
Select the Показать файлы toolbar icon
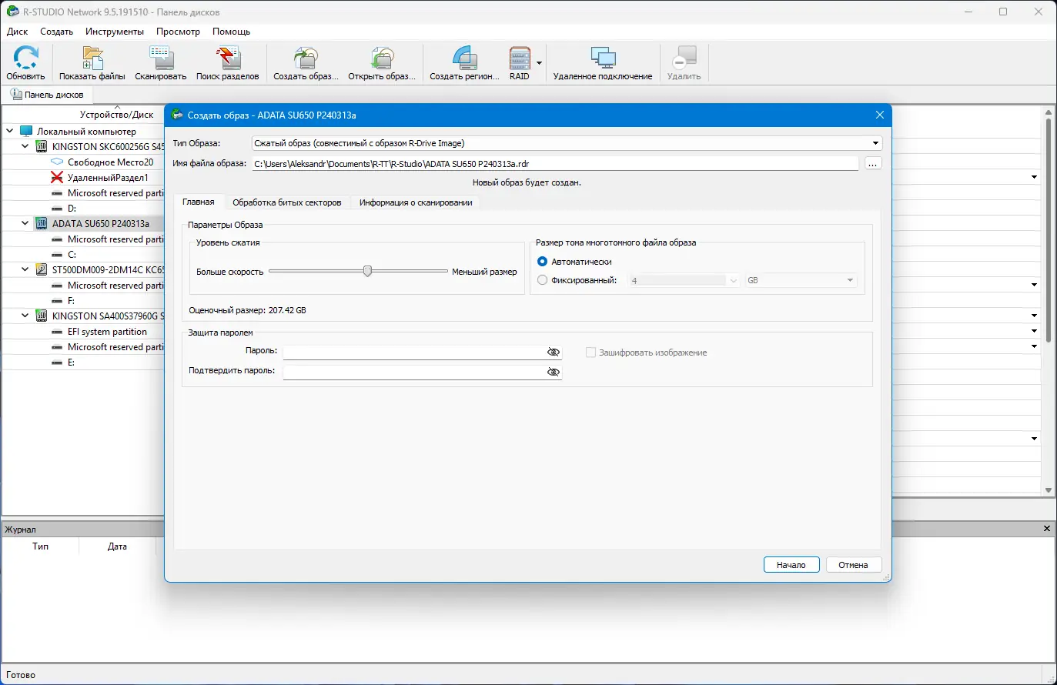pos(91,58)
